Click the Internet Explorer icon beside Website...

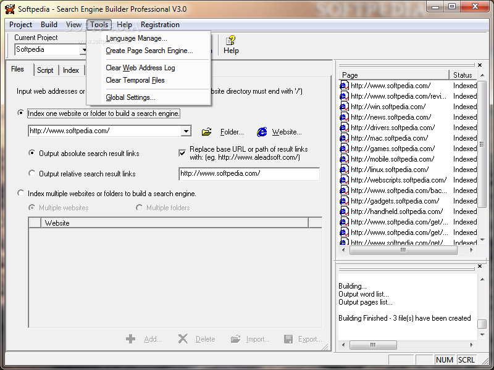click(262, 132)
